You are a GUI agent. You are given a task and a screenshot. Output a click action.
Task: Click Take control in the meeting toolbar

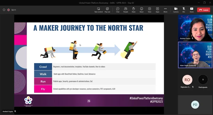(98, 10)
